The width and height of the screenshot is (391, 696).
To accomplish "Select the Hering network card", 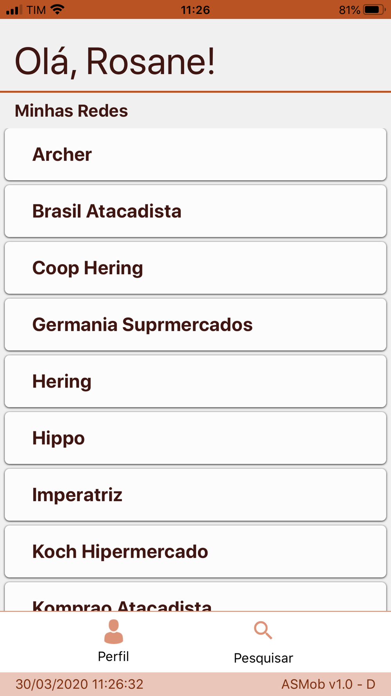I will [x=195, y=381].
